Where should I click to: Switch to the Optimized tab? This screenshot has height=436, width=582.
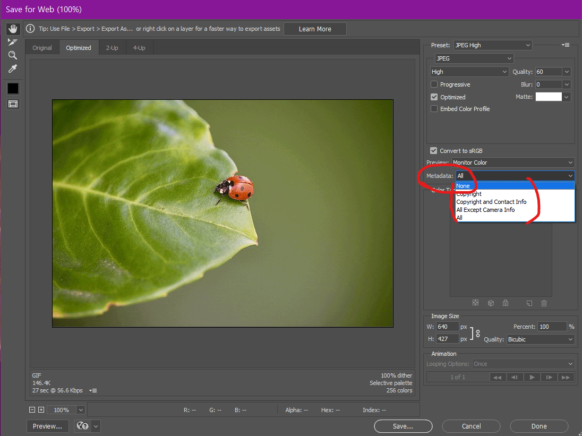tap(79, 47)
